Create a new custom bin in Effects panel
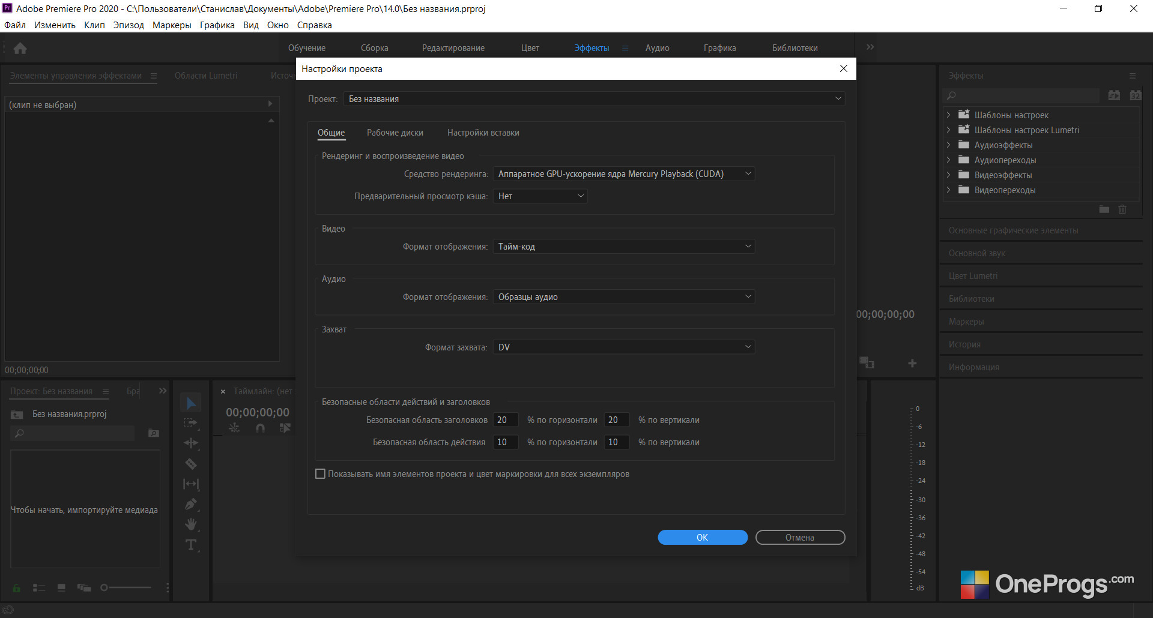 (1104, 209)
